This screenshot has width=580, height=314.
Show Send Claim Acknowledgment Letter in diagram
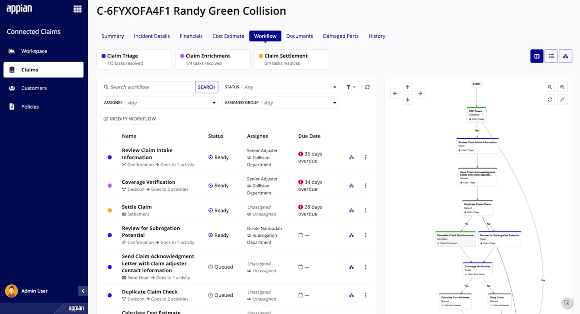pos(351,267)
